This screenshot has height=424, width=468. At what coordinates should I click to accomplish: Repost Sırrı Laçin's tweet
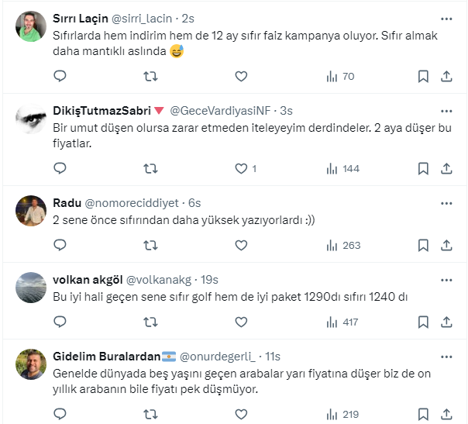(151, 76)
